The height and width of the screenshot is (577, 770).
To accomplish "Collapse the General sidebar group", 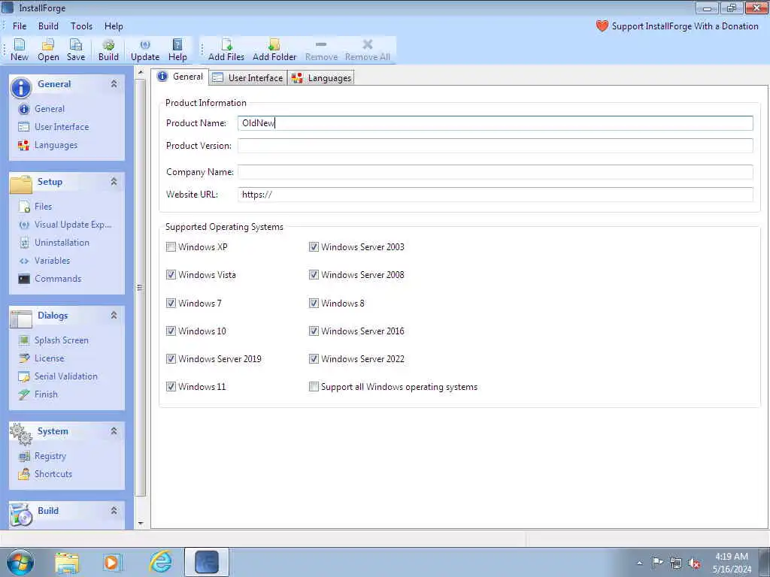I will tap(114, 84).
